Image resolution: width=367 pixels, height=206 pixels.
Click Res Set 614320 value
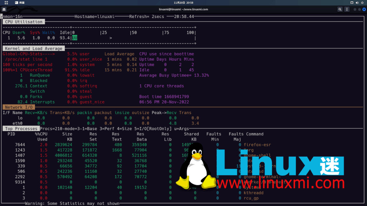(x=89, y=156)
